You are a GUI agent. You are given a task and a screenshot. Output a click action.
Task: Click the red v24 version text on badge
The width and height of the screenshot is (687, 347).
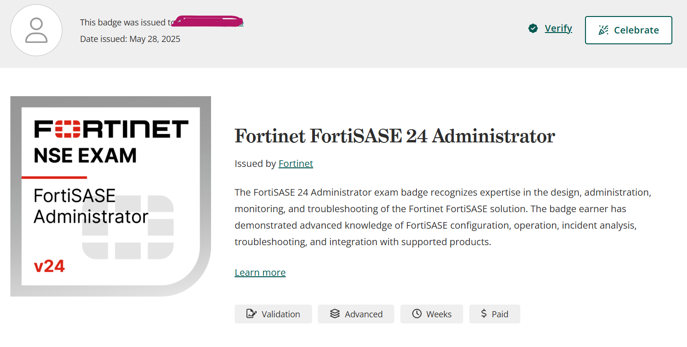click(49, 266)
